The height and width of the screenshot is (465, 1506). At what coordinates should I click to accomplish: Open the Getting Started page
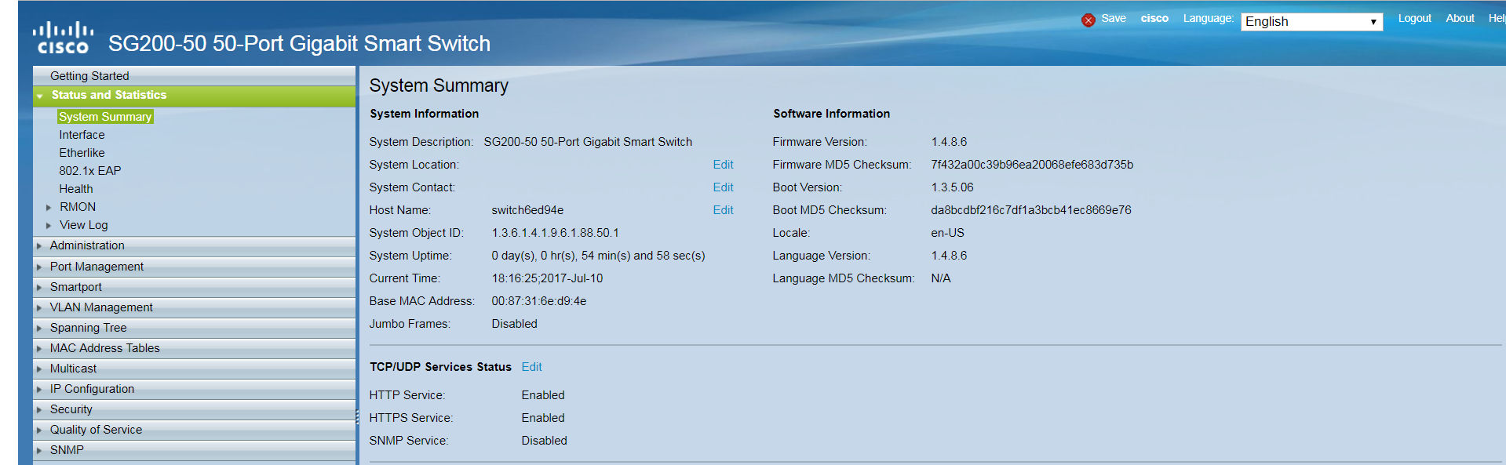pyautogui.click(x=89, y=76)
